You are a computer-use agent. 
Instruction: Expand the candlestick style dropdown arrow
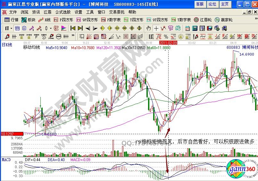50,28
